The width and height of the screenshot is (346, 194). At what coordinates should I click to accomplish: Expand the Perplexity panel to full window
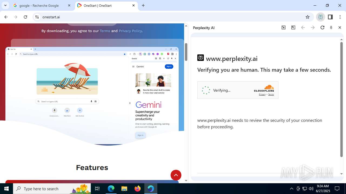click(x=293, y=27)
